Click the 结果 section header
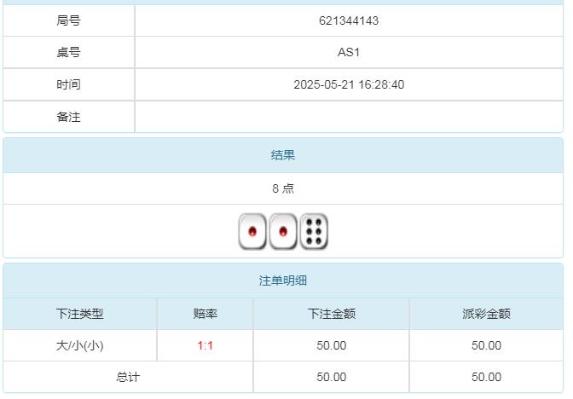This screenshot has width=573, height=399. click(x=283, y=155)
